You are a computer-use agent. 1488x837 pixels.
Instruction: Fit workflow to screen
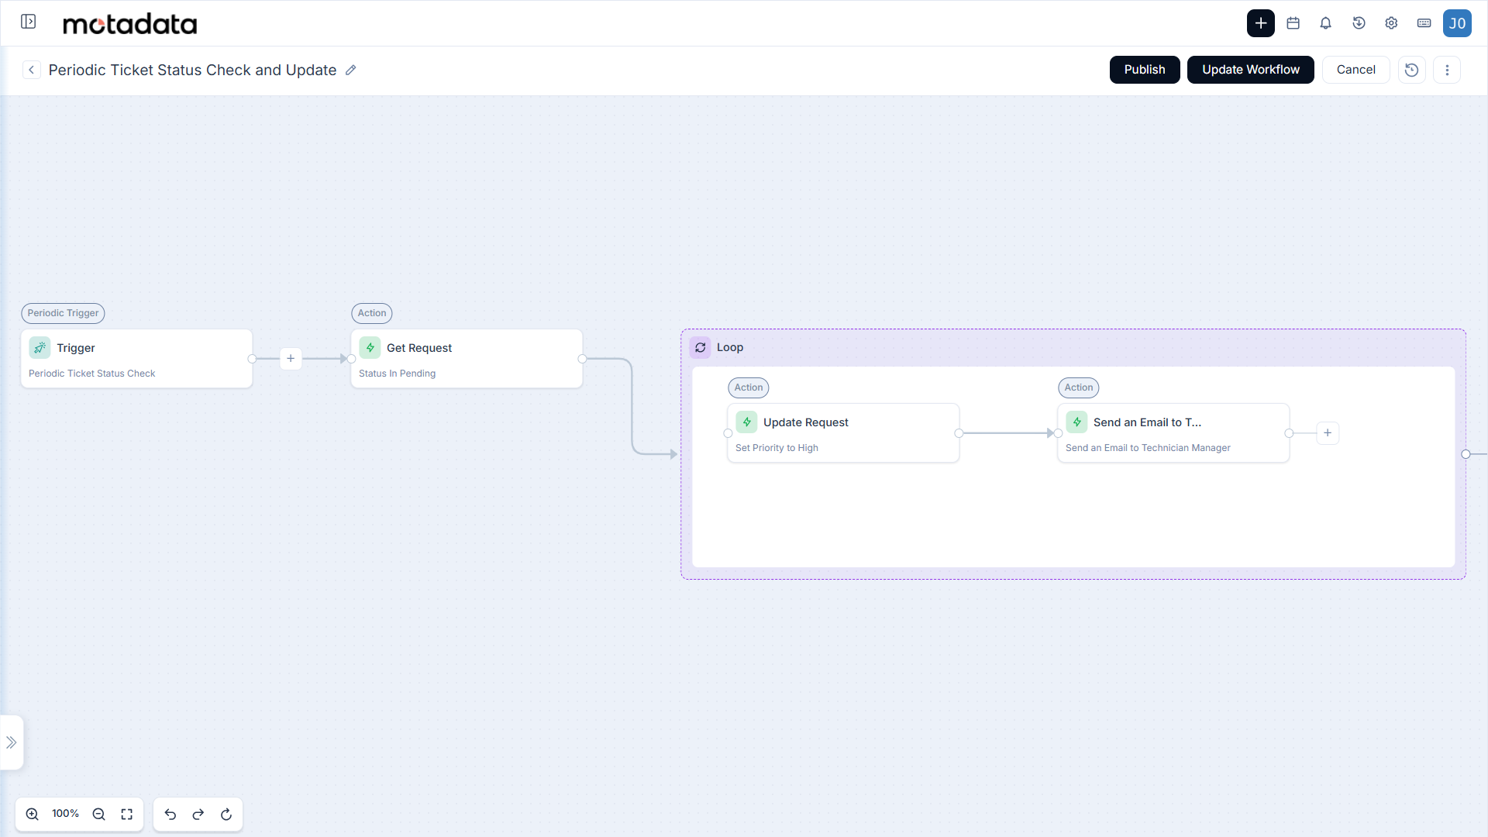click(126, 814)
